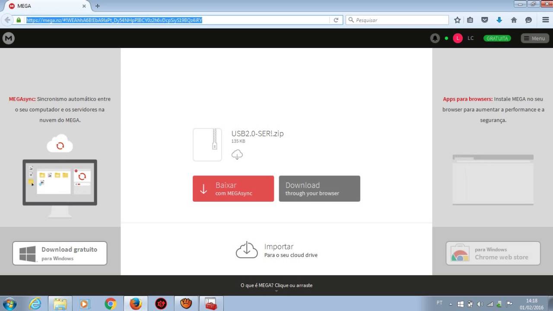This screenshot has height=311, width=553.
Task: Click the browser back arrow button
Action: pyautogui.click(x=7, y=20)
